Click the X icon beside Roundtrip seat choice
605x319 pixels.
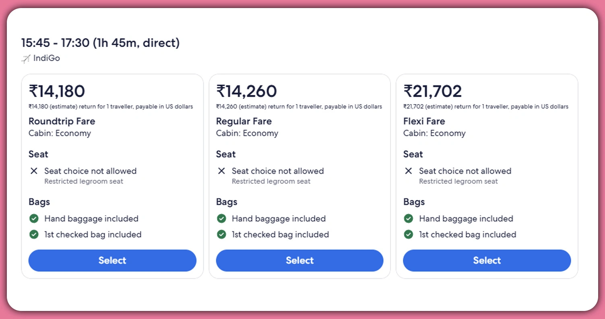point(34,171)
